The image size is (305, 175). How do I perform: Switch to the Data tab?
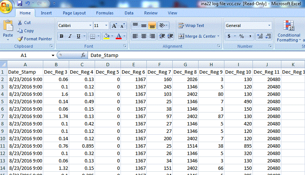129,13
